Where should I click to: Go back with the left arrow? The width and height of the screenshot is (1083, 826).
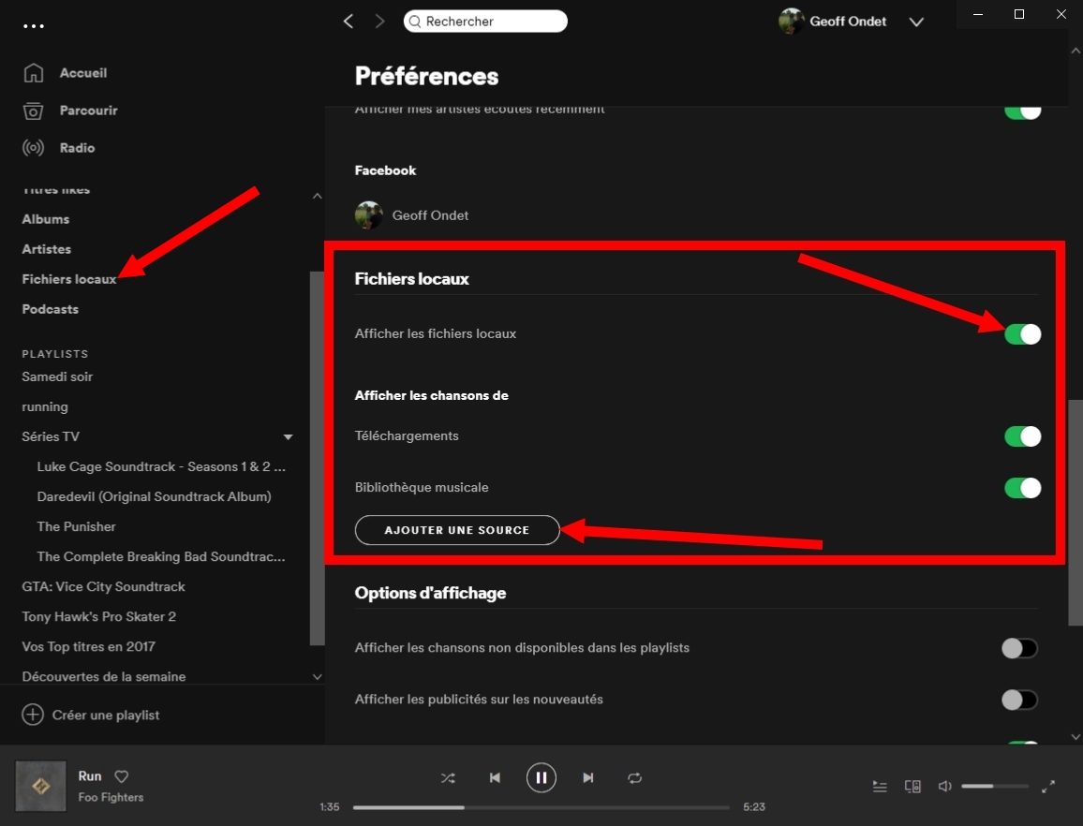click(x=349, y=22)
